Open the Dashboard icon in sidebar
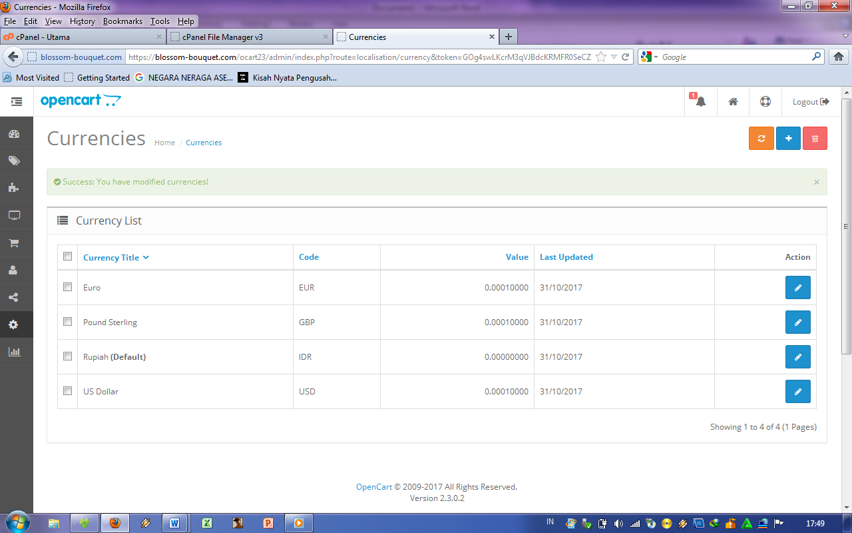 (14, 134)
